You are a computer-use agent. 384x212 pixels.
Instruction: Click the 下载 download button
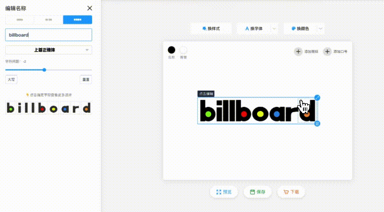(x=291, y=192)
